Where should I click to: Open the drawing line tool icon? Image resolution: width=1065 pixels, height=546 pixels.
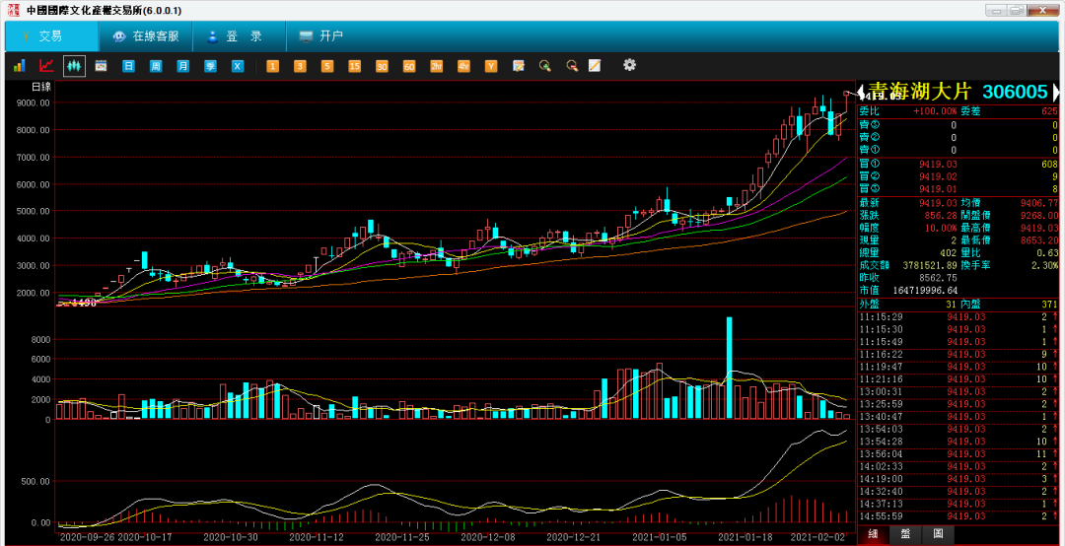coord(595,66)
